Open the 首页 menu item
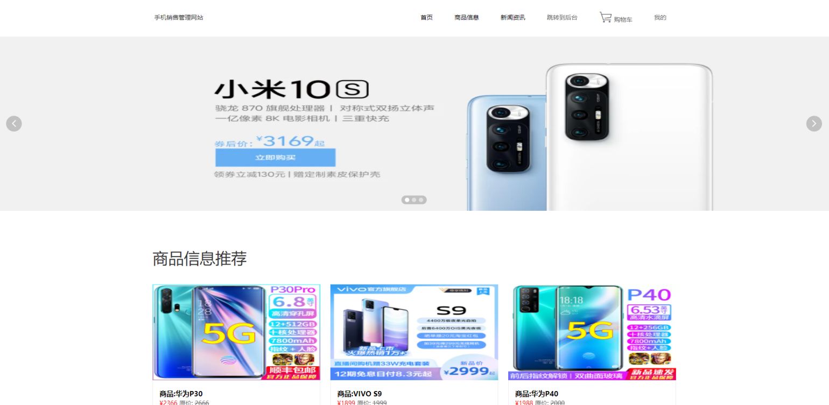The image size is (829, 405). (x=426, y=18)
